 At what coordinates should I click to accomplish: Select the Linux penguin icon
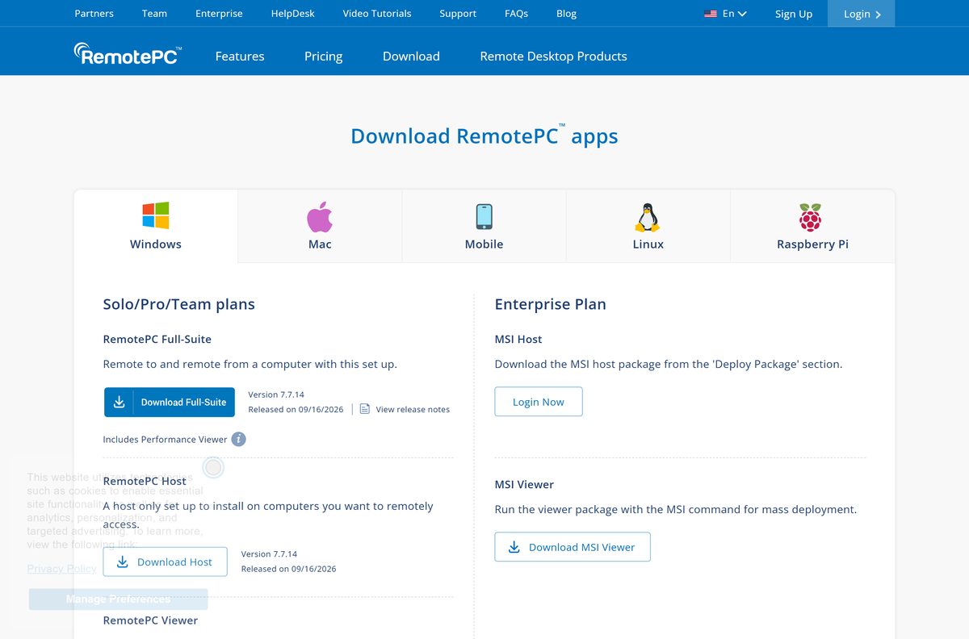click(x=648, y=217)
